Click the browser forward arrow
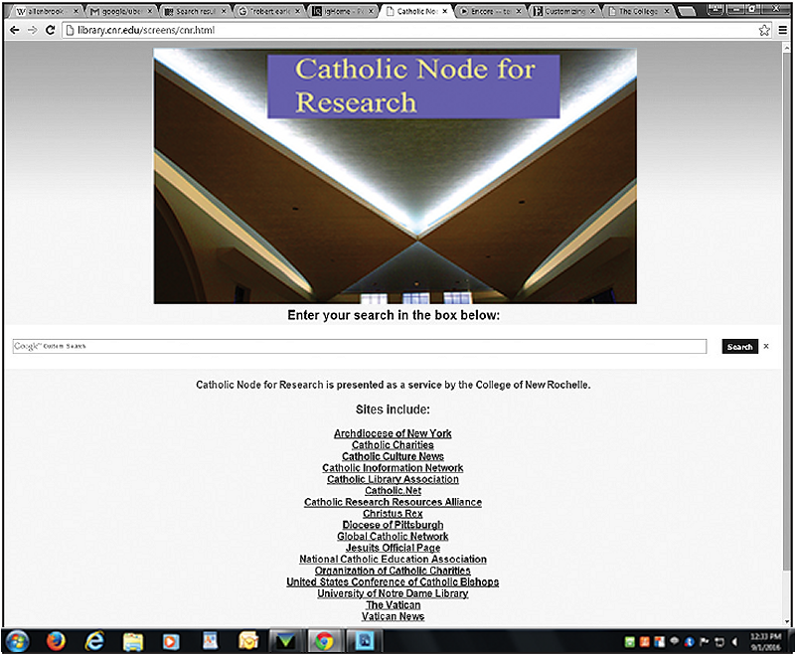Screen dimensions: 795x656 tap(33, 31)
